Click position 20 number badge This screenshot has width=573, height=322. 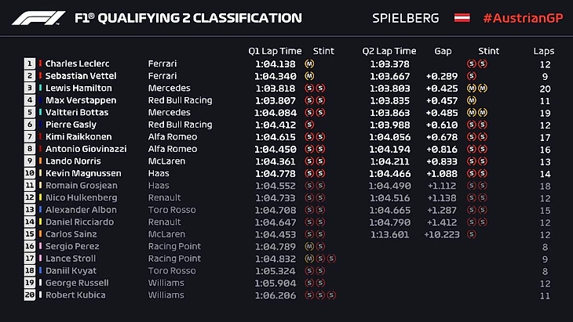(x=30, y=295)
